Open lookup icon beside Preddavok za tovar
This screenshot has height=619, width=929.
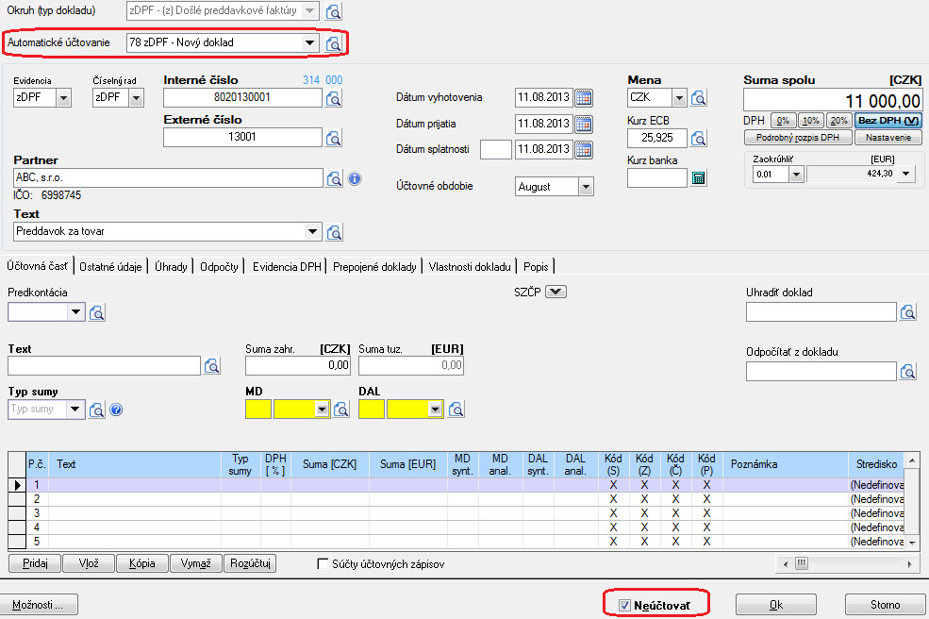coord(334,232)
